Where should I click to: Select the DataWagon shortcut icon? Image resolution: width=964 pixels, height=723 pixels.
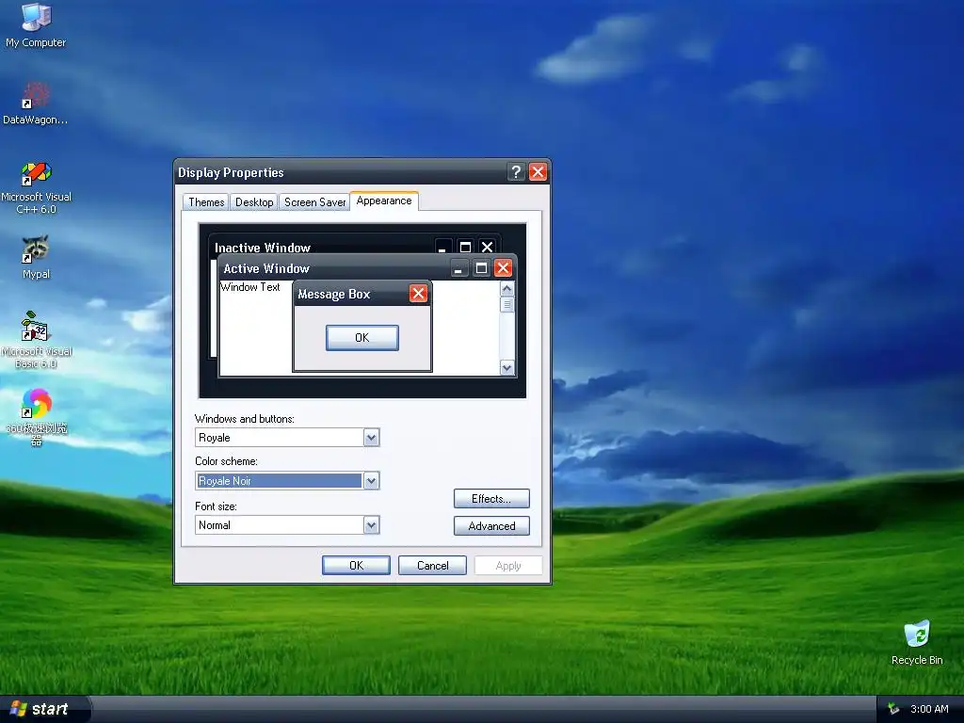coord(36,104)
